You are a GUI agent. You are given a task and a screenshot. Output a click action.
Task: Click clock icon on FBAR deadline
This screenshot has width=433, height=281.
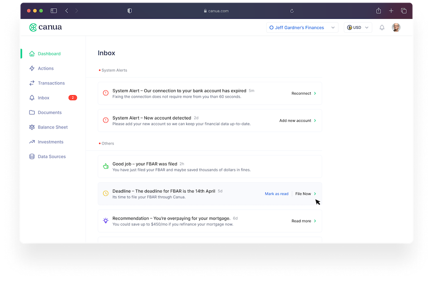tap(106, 194)
